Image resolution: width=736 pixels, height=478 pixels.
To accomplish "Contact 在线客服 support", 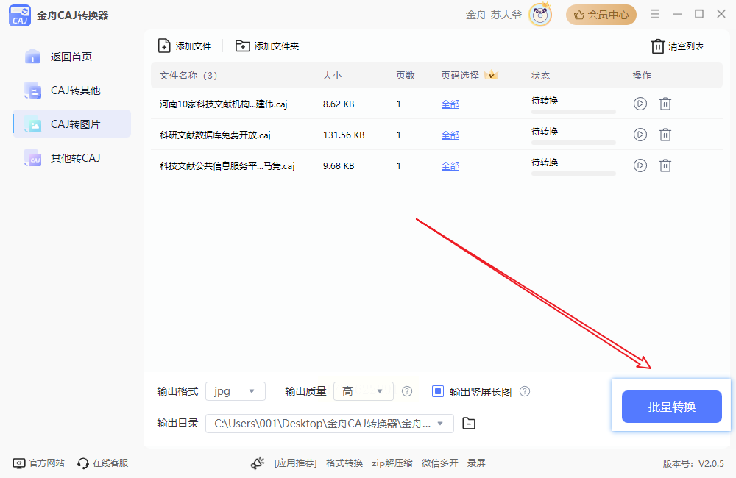I will coord(103,463).
